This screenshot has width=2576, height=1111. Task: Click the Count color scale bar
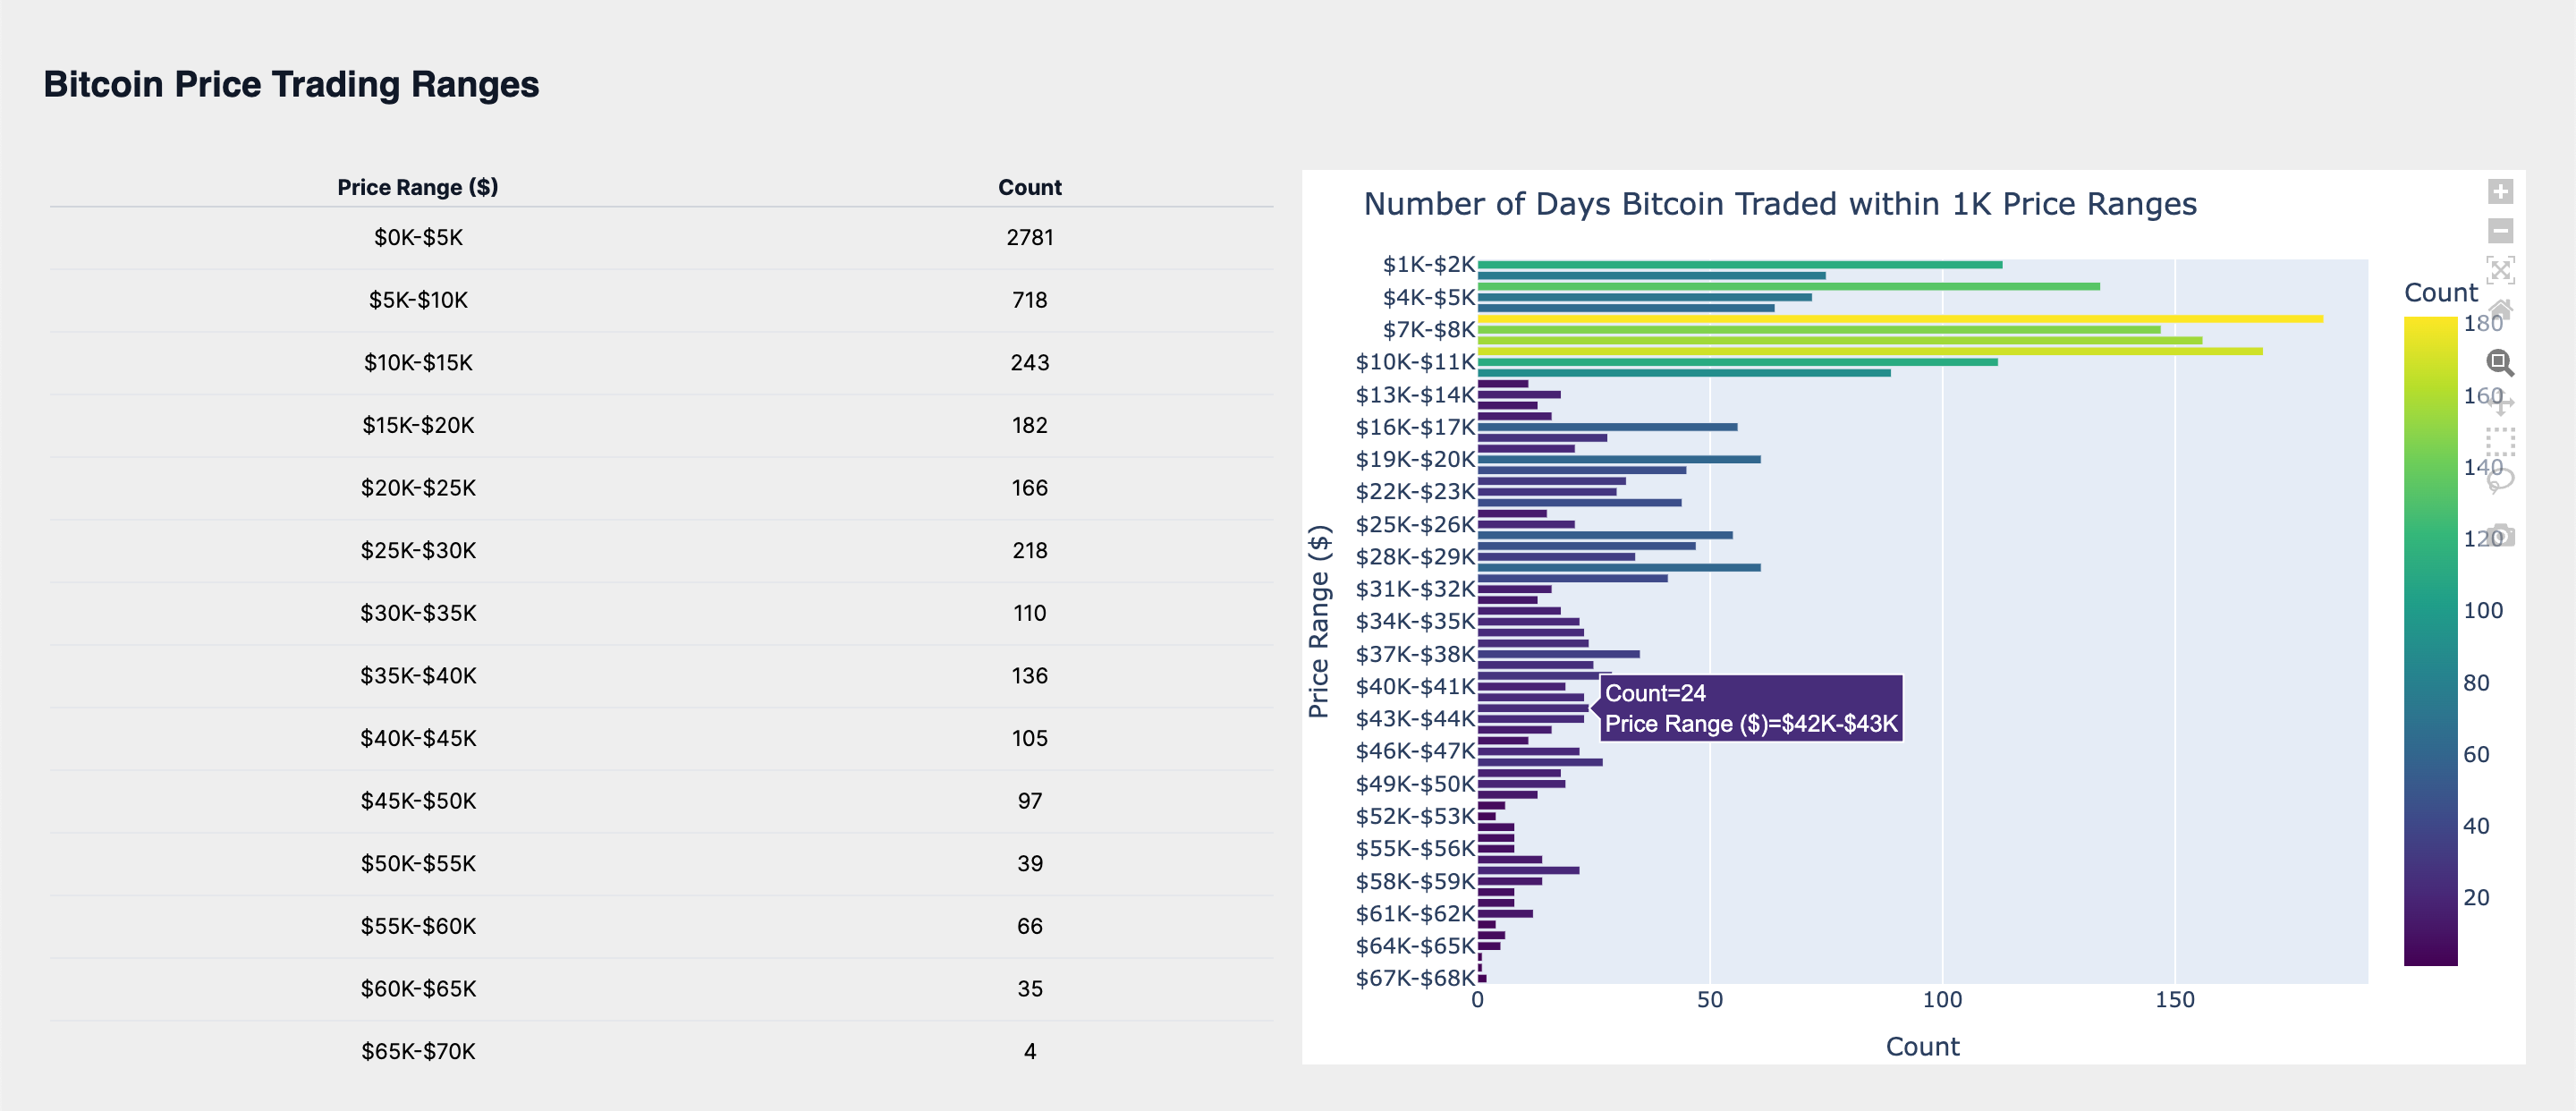point(2430,640)
